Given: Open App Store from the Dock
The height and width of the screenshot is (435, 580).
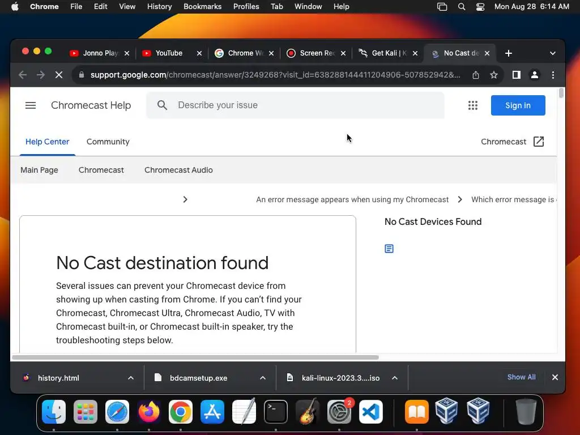Looking at the screenshot, I should coord(212,412).
